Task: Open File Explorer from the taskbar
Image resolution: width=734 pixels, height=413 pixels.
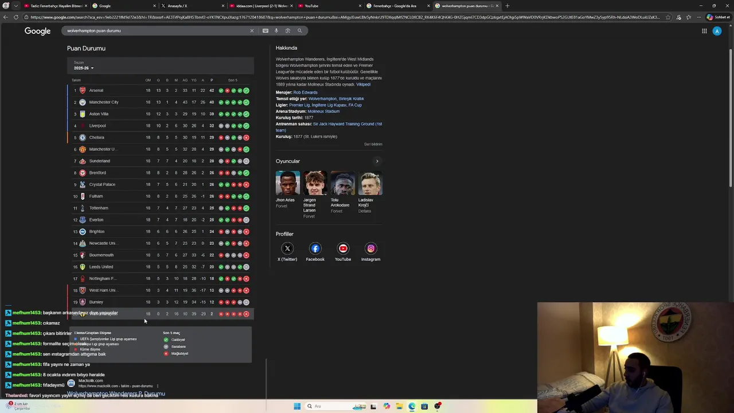Action: [x=399, y=406]
